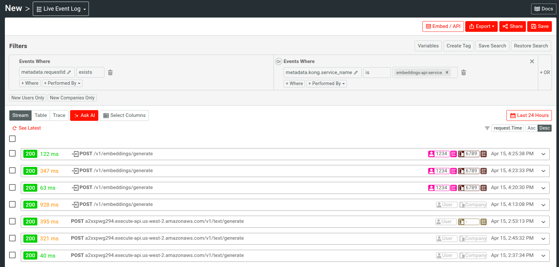
Task: Open pink user events icon on 63 ms row
Action: [x=454, y=188]
